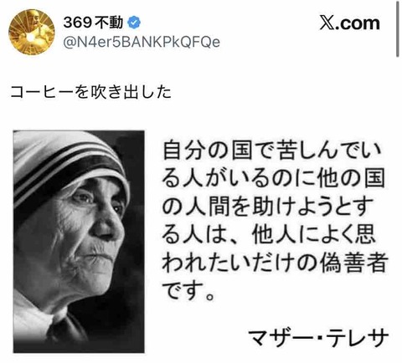Open the 369不動 display name link

(93, 23)
